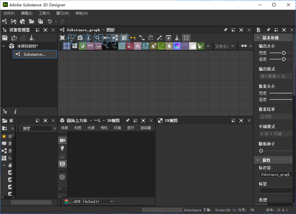This screenshot has height=214, width=296.
Task: Pin the properties panel with the pushpin icon
Action: (x=268, y=30)
